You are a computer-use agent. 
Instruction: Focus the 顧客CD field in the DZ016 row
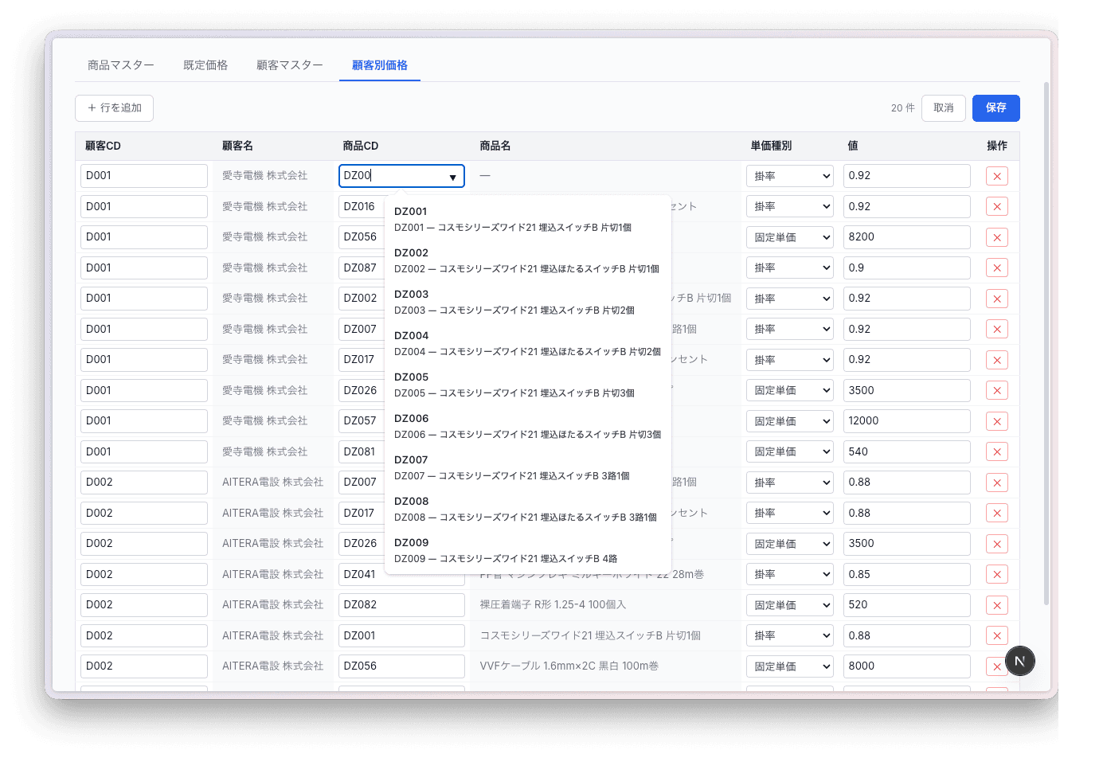[x=144, y=207]
